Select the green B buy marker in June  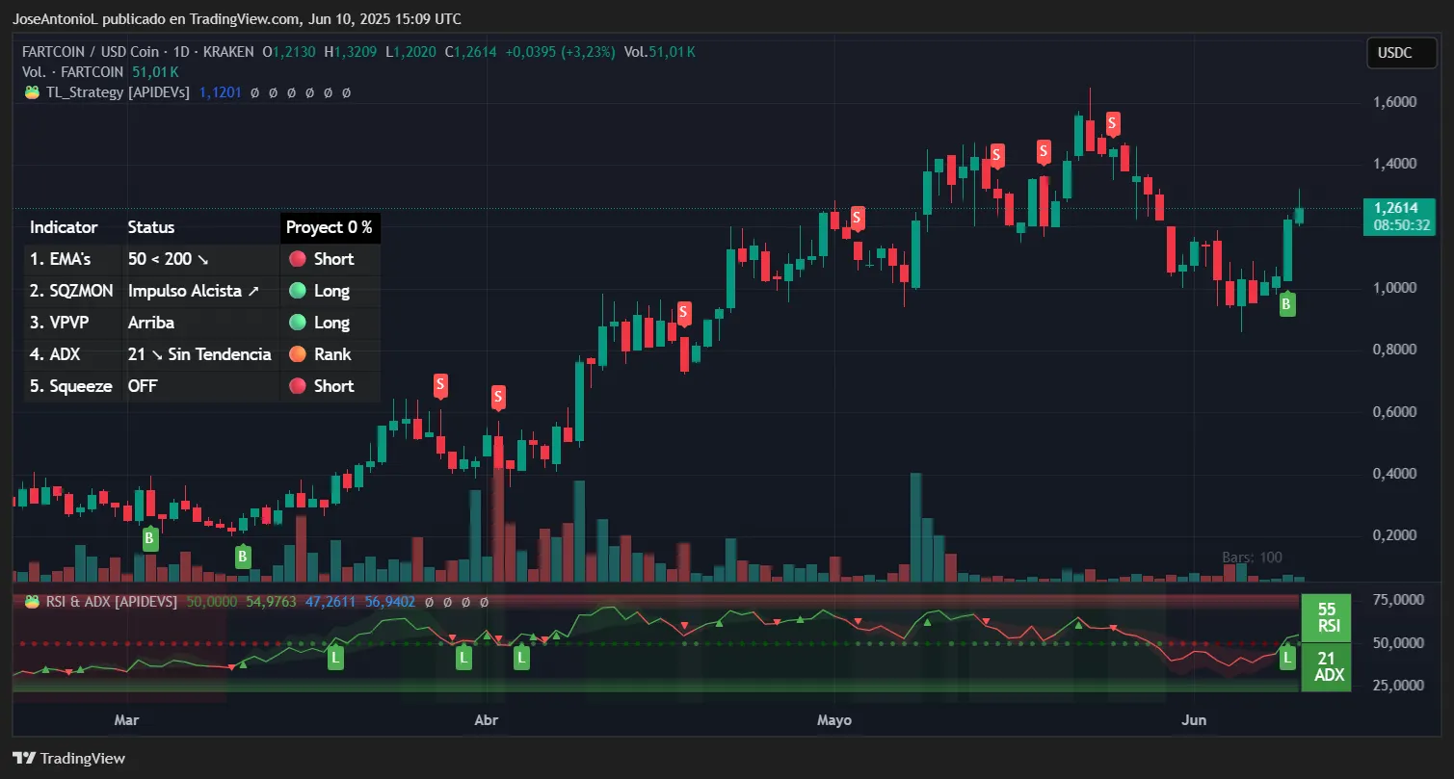tap(1286, 305)
